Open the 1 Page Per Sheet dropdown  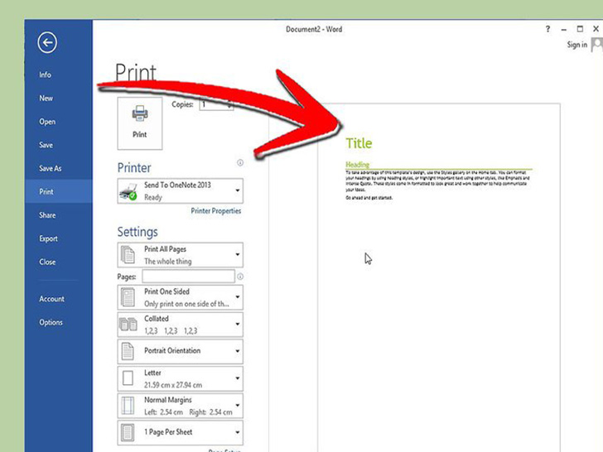[x=181, y=432]
